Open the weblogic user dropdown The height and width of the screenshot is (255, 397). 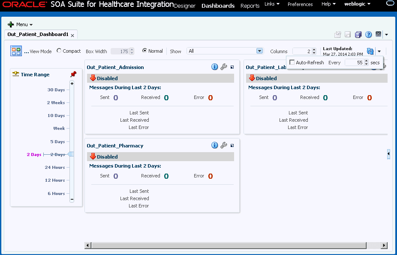(357, 4)
